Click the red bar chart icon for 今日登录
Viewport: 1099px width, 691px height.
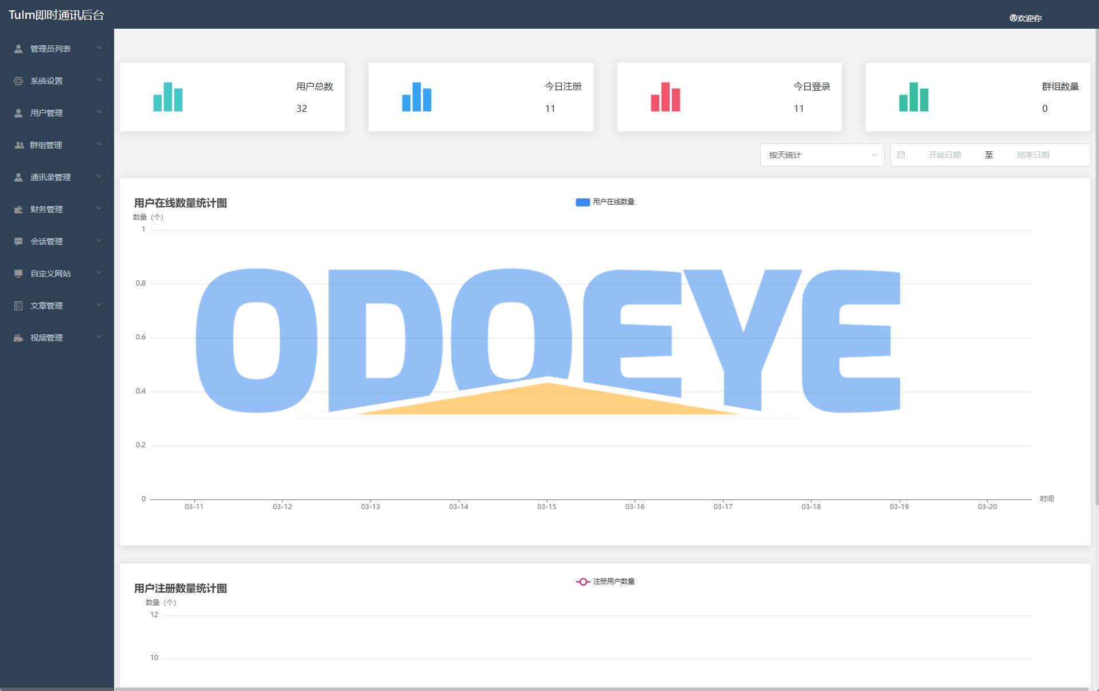coord(665,97)
